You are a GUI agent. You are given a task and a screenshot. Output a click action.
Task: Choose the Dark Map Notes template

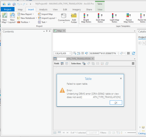(100, 18)
